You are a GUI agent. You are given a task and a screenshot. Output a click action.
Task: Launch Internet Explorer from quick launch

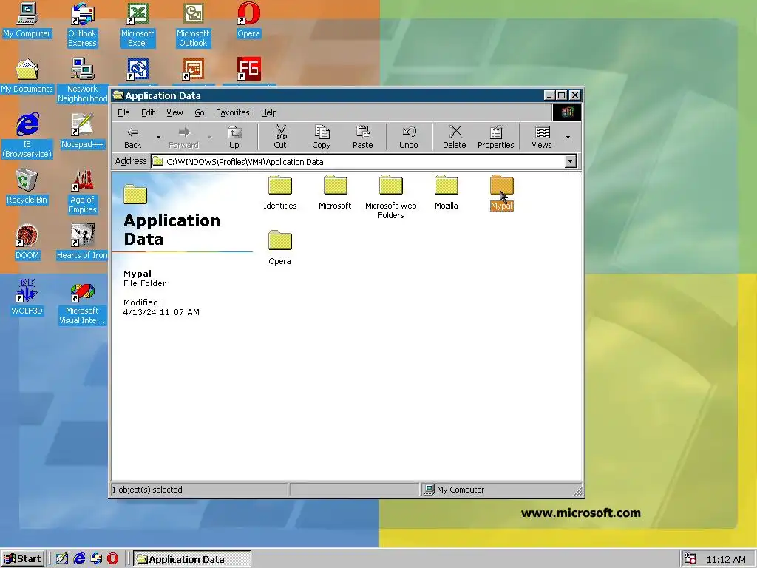pyautogui.click(x=78, y=559)
